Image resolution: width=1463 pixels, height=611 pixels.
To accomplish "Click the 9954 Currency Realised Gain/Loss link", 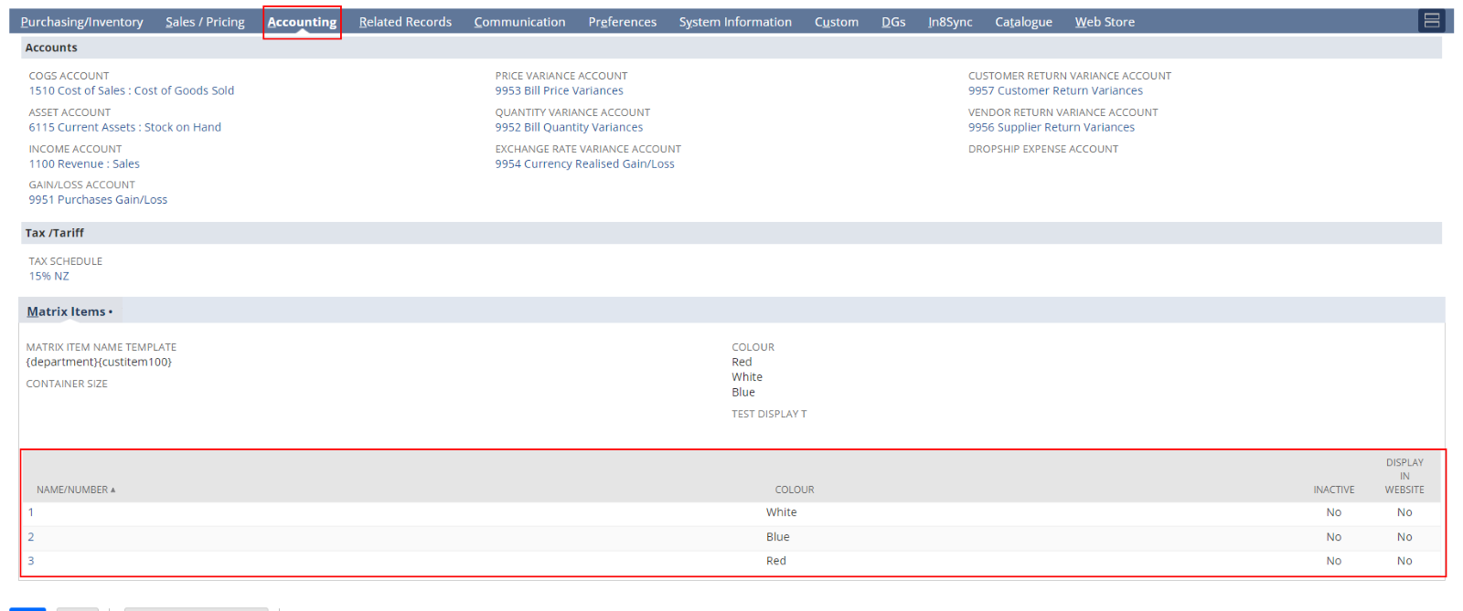I will pos(584,163).
